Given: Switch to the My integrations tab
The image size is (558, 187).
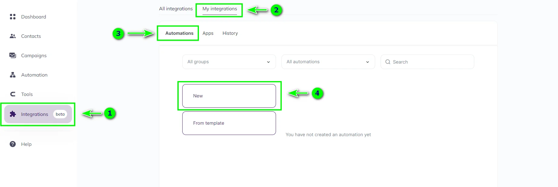Looking at the screenshot, I should tap(219, 9).
